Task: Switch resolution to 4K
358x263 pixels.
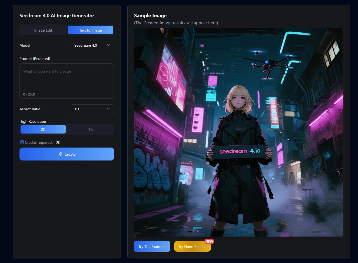Action: 90,129
